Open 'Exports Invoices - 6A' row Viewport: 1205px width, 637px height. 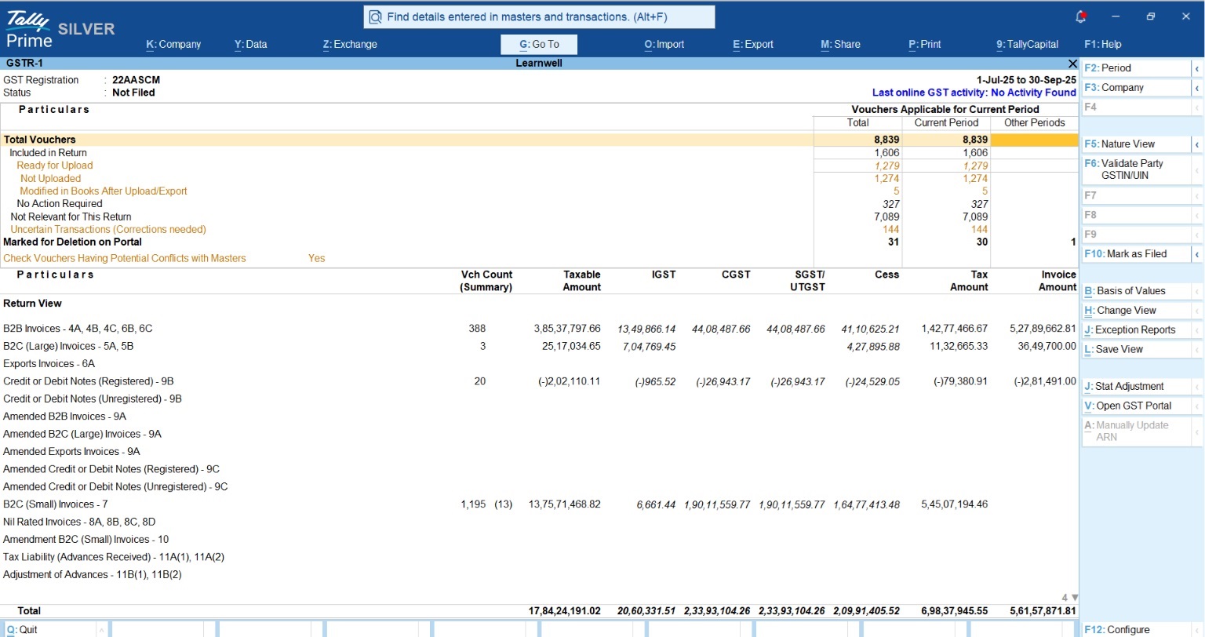(539, 364)
